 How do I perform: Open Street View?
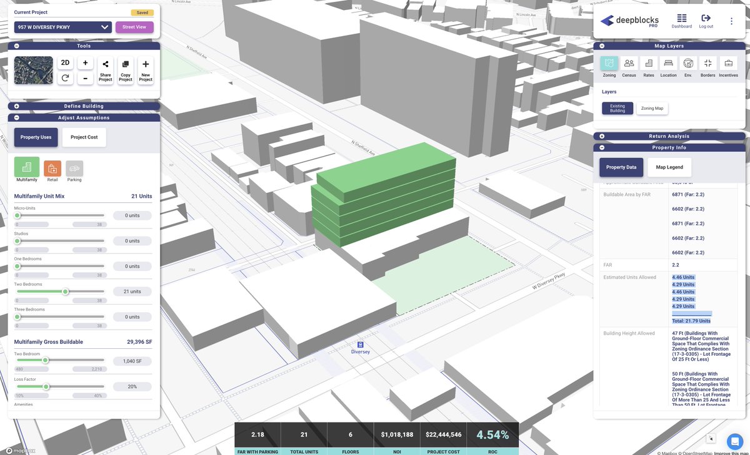(x=134, y=27)
